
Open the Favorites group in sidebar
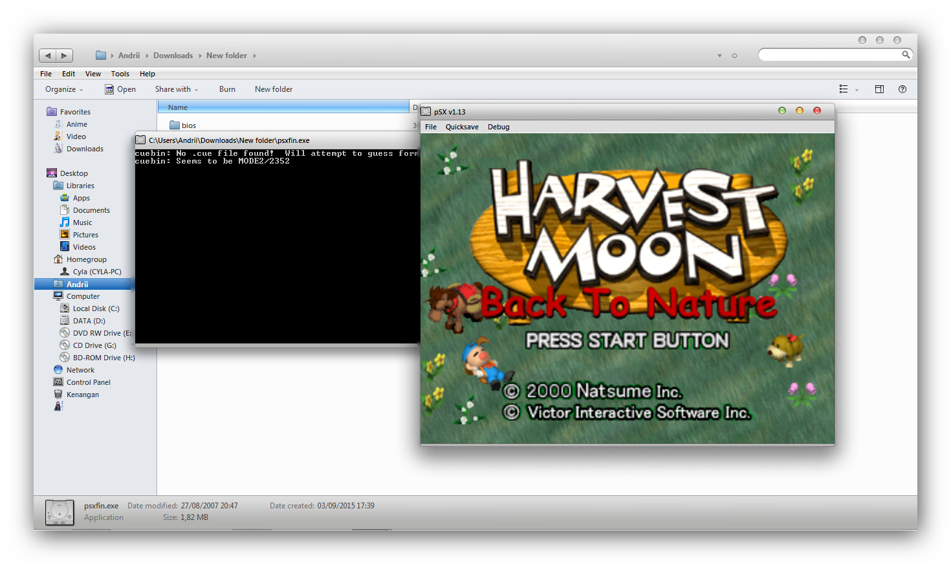click(x=69, y=112)
